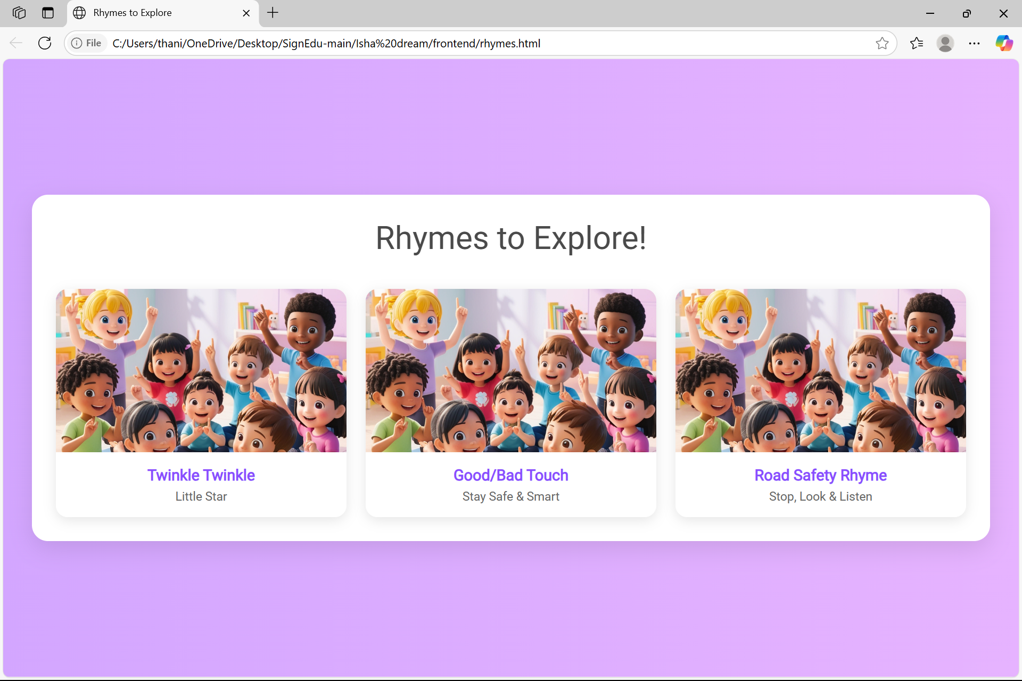This screenshot has height=681, width=1022.
Task: Click the browser refresh icon
Action: point(45,43)
